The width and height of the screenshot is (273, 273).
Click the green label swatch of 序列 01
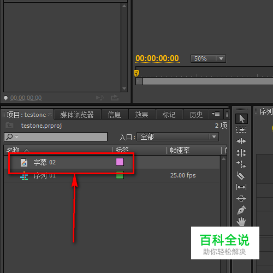(120, 175)
